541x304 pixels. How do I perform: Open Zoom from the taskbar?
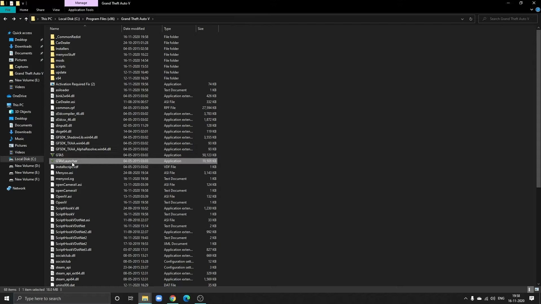pos(159,298)
